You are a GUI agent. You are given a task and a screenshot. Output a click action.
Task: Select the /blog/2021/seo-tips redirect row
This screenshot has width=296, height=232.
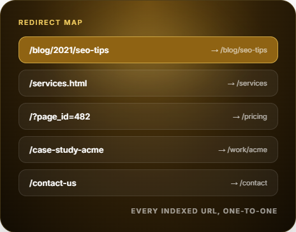click(x=148, y=50)
